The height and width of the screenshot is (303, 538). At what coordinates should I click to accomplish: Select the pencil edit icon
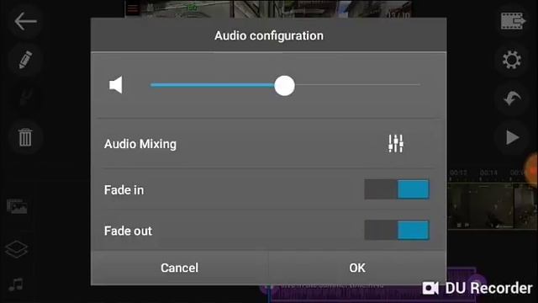click(x=25, y=60)
